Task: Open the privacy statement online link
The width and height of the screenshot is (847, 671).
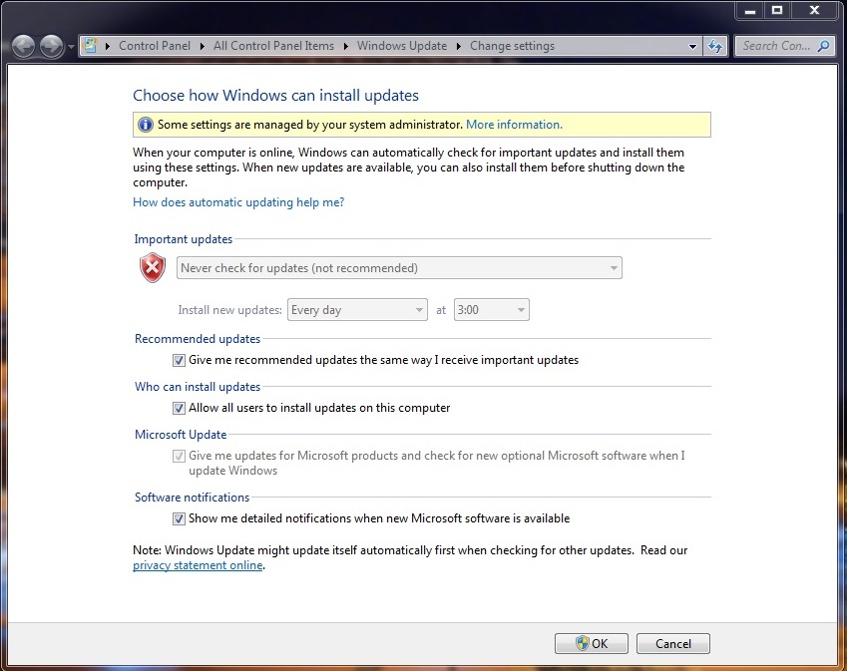Action: coord(198,565)
